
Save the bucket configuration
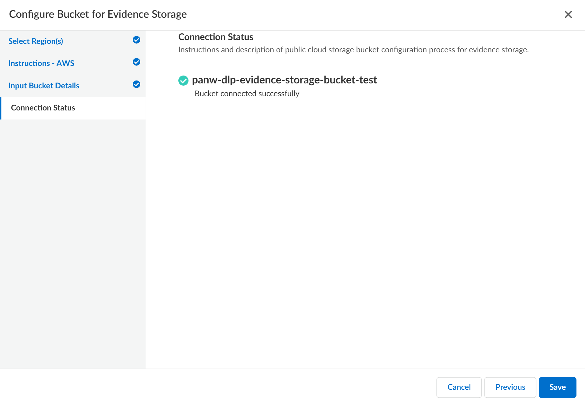click(557, 387)
